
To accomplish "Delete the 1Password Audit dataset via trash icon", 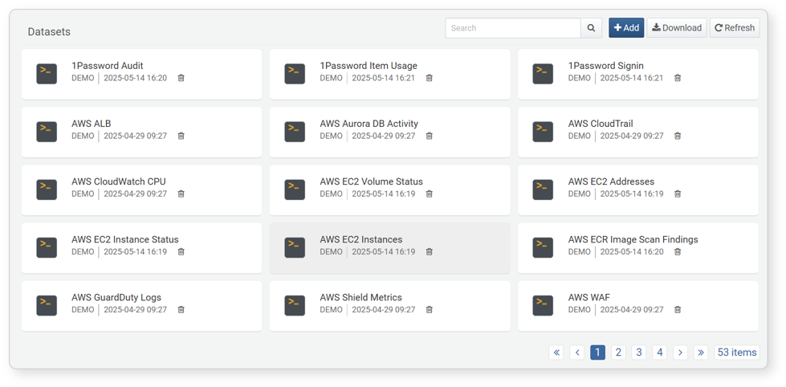I will click(181, 78).
